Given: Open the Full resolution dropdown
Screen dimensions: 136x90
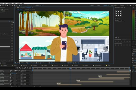Looking at the screenshot, I should tap(45, 63).
